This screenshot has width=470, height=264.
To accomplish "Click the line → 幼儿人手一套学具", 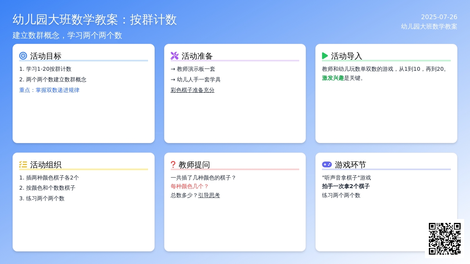I will pos(196,79).
